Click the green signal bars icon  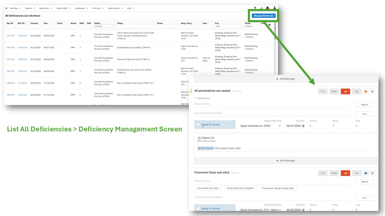[261, 8]
